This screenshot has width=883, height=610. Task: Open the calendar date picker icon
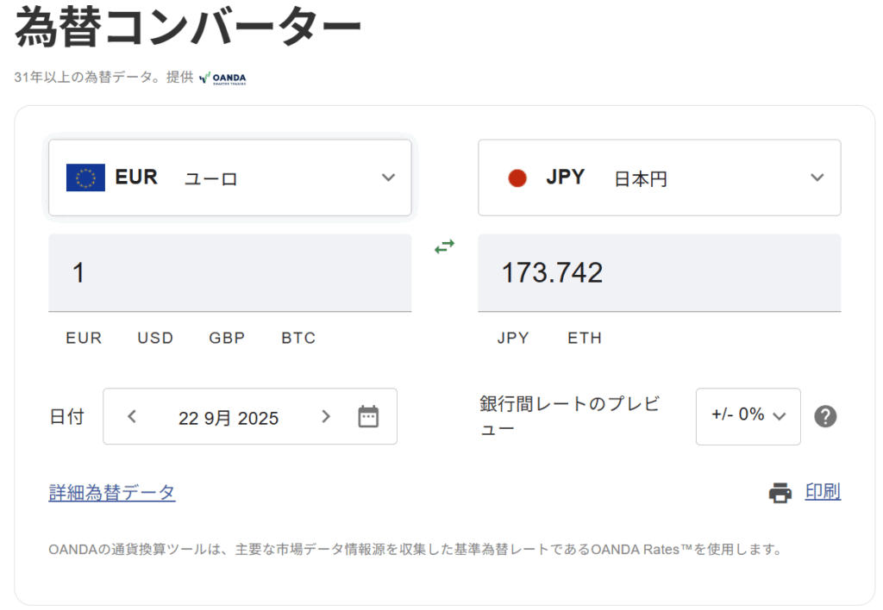pyautogui.click(x=368, y=417)
